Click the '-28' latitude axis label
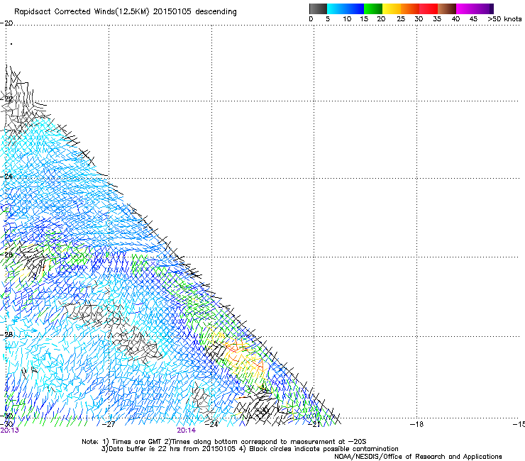 [x=6, y=335]
